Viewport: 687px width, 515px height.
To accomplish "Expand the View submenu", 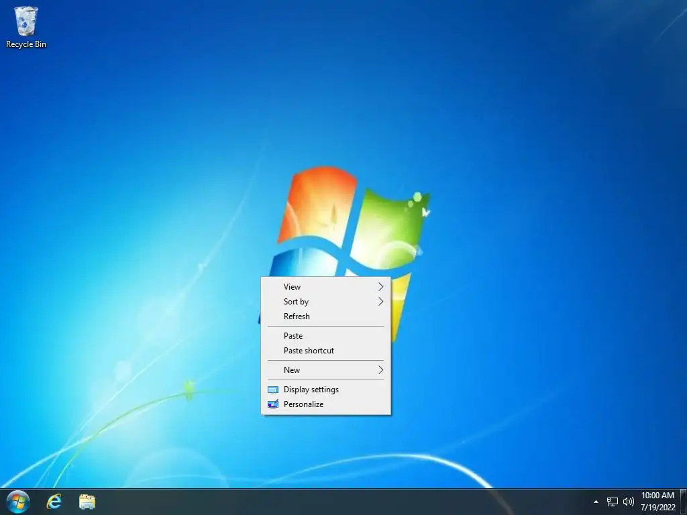I will 325,287.
